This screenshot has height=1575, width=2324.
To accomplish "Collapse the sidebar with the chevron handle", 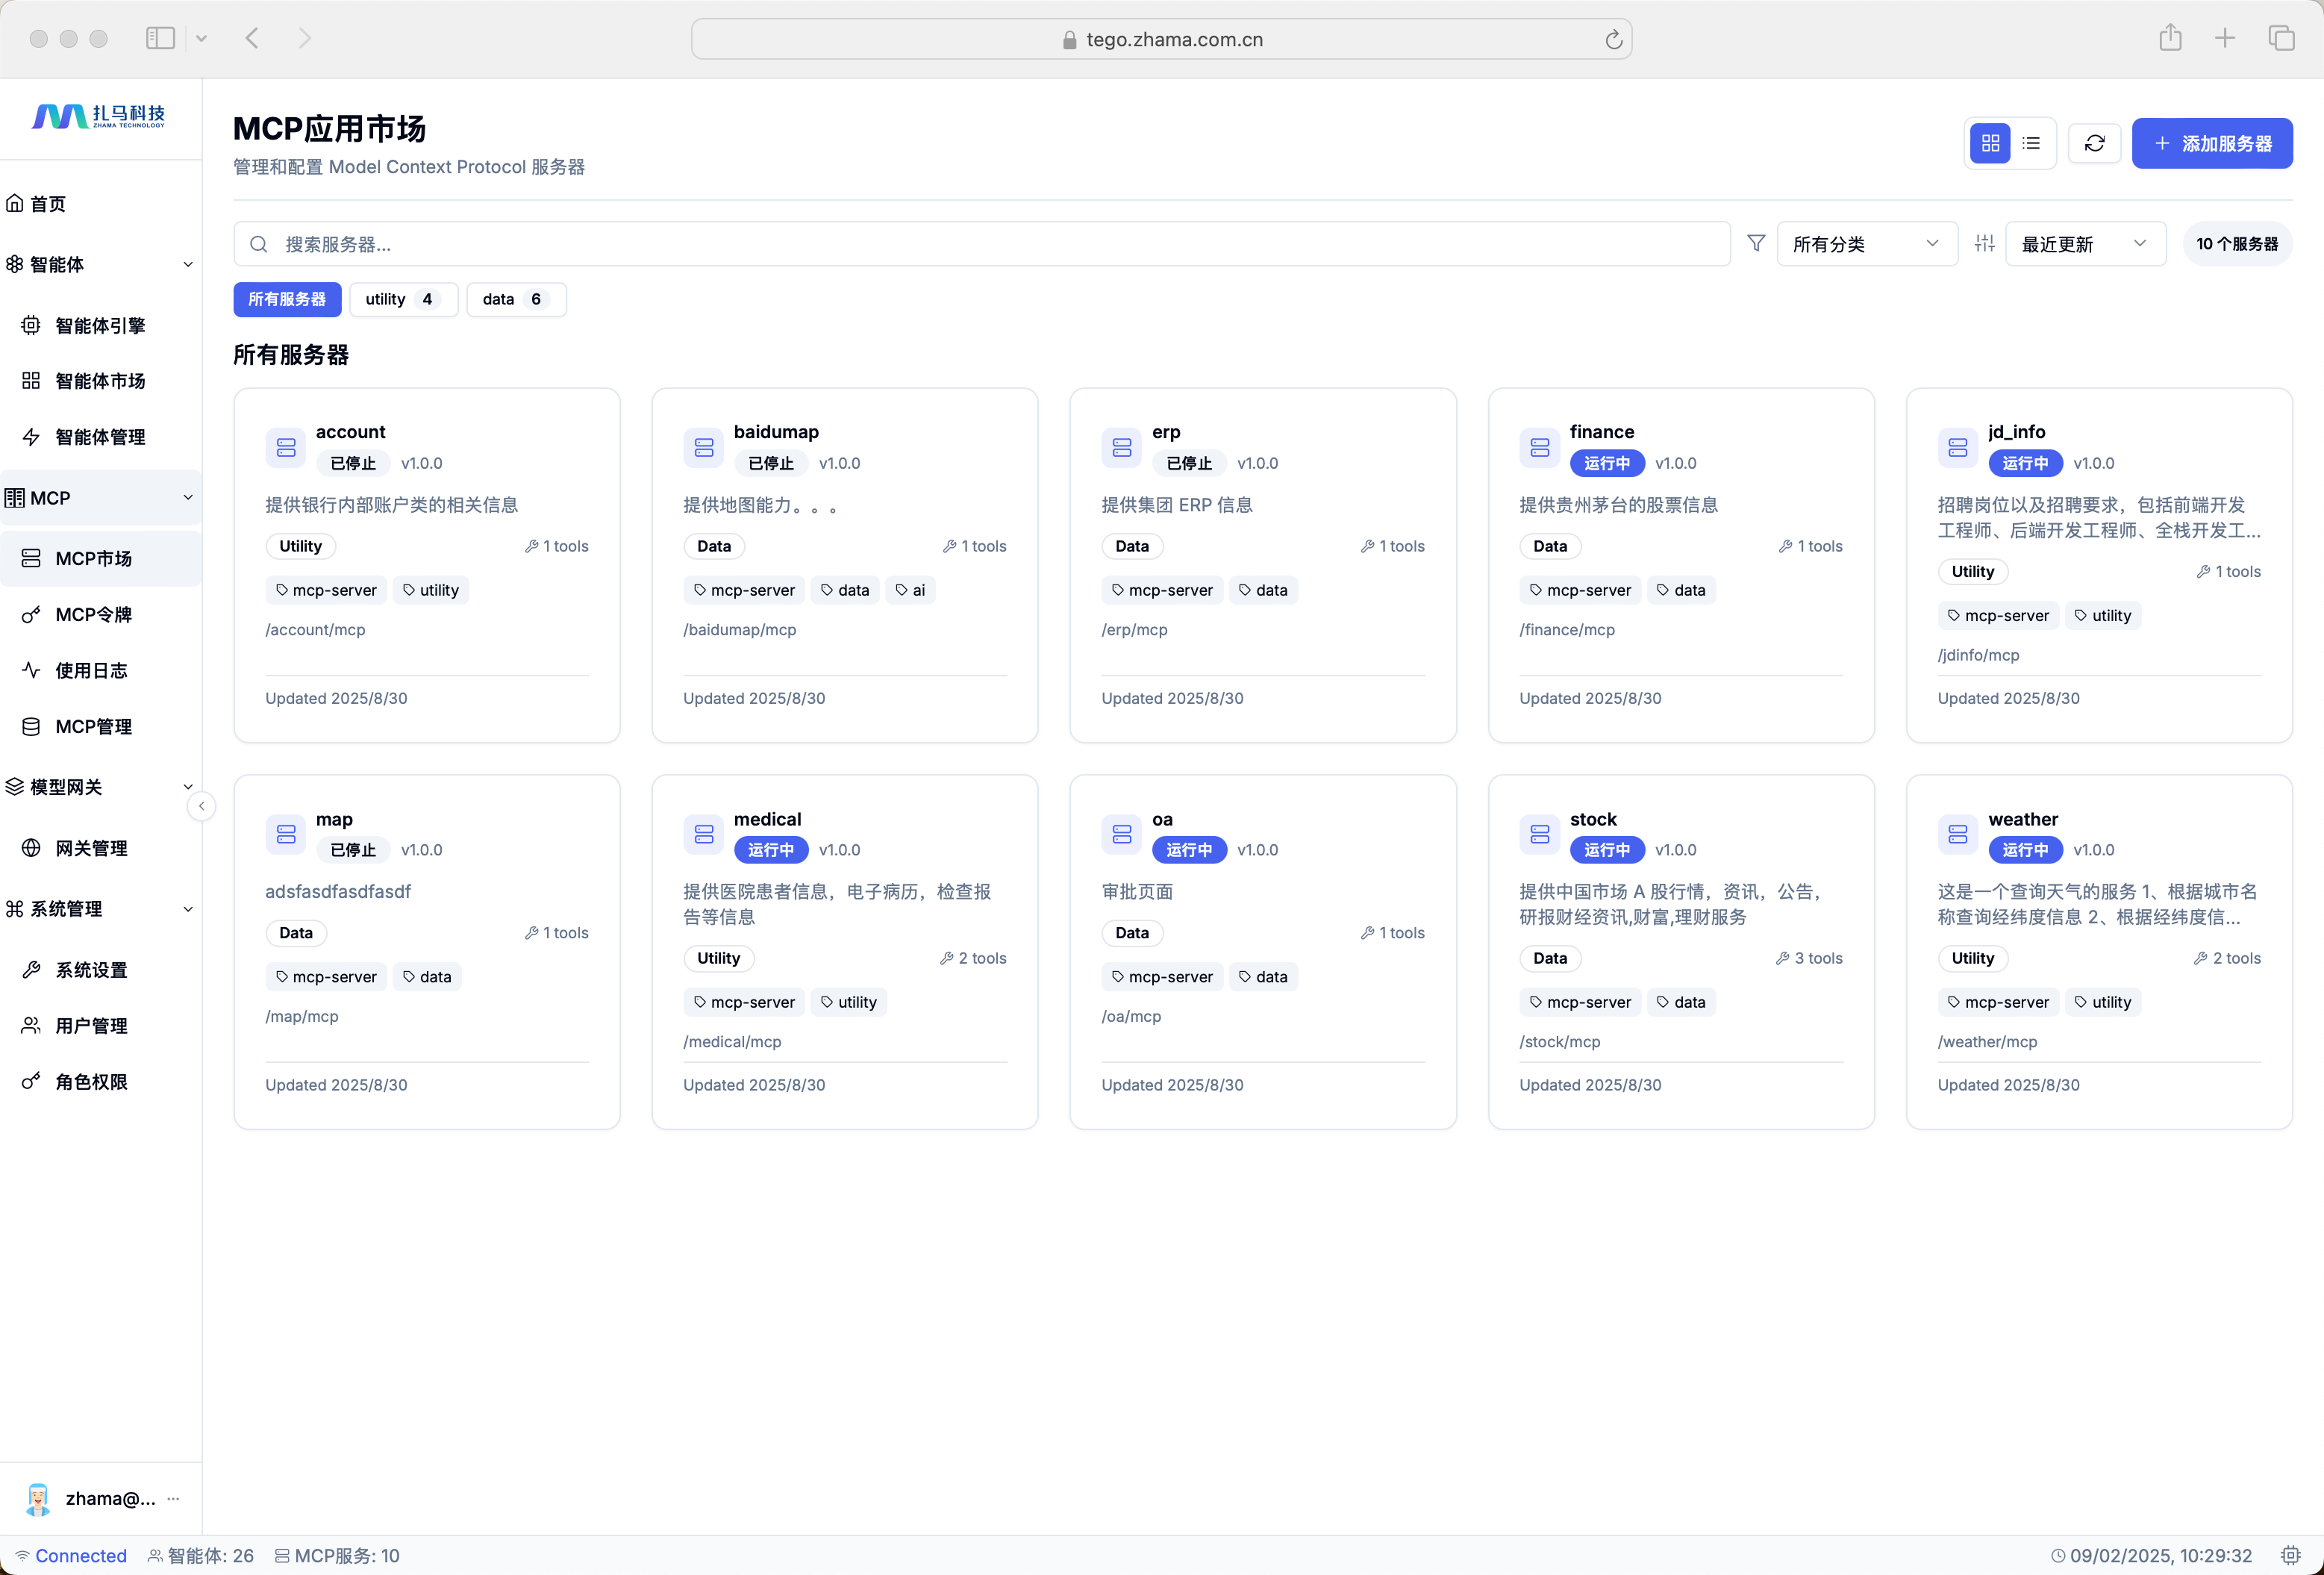I will [x=201, y=806].
